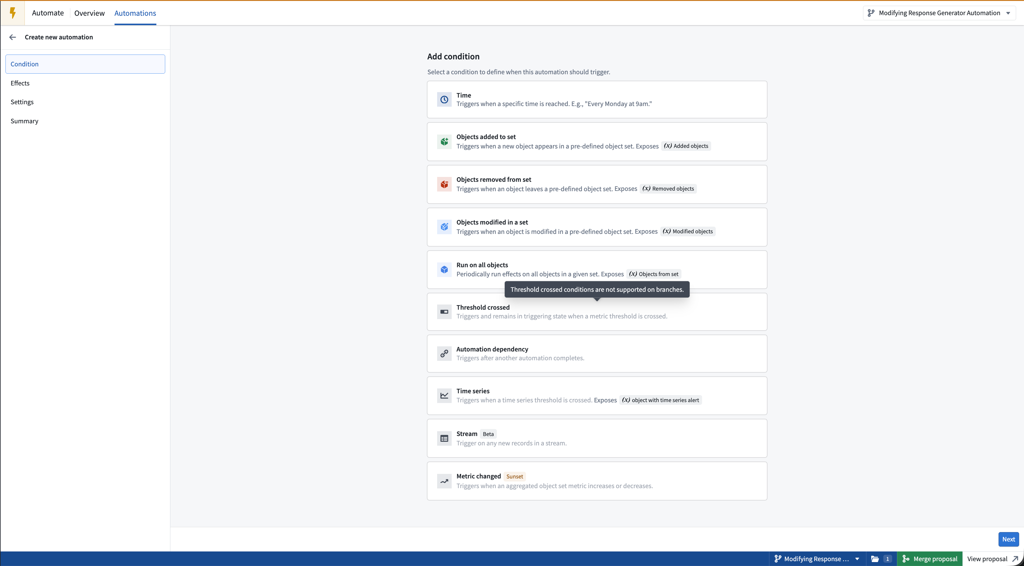Open View proposal link

click(x=992, y=559)
